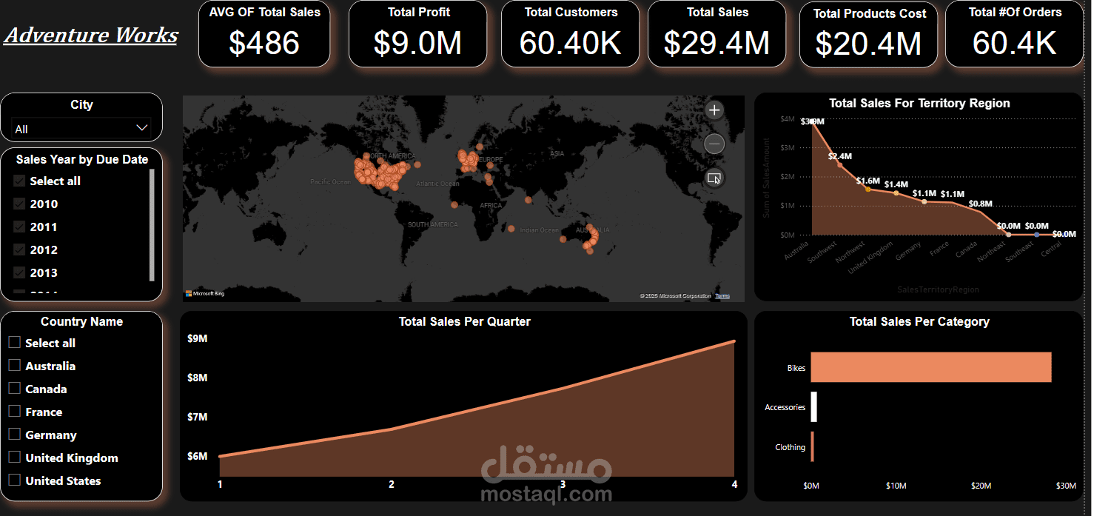This screenshot has width=1094, height=516.
Task: Select the Clothing bar in category chart
Action: (812, 447)
